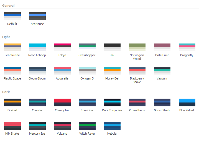
Task: Choose the Dark Turquoise color scheme
Action: [112, 102]
